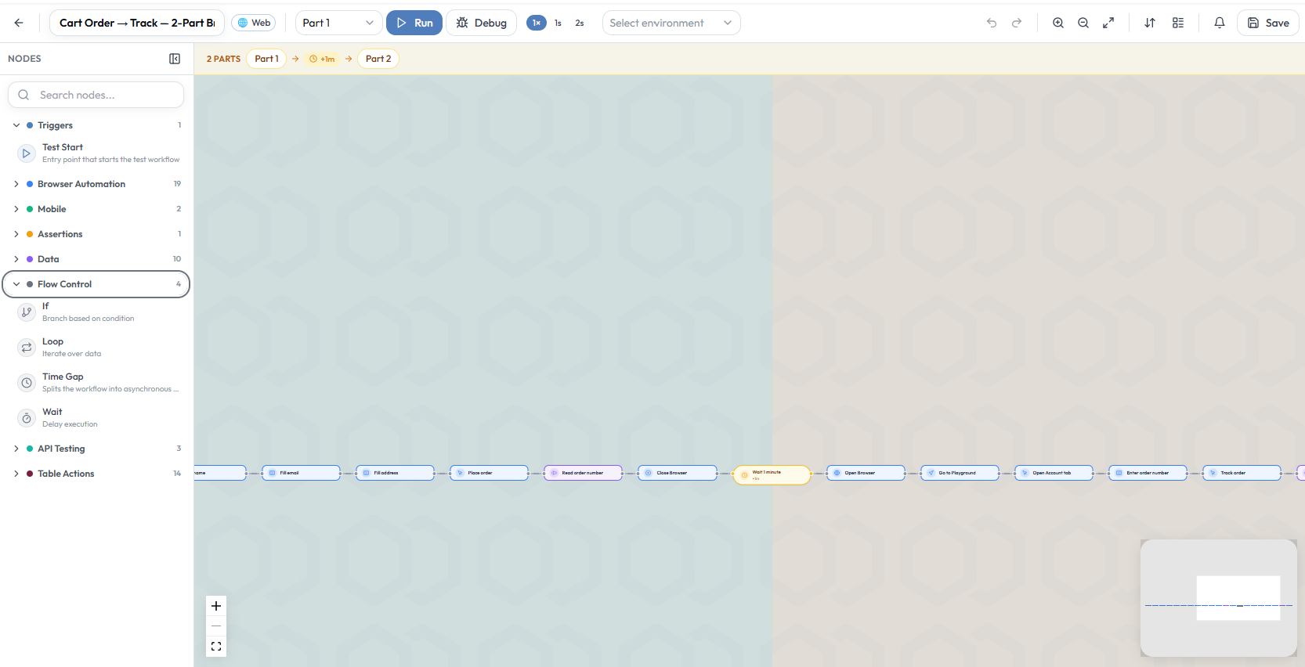Set speed toggle to 1s
1305x667 pixels.
(x=558, y=23)
